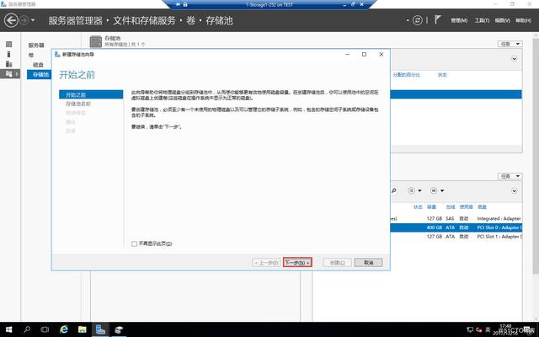The image size is (539, 337).
Task: Collapse the physical disks panel chevron
Action: [x=515, y=191]
